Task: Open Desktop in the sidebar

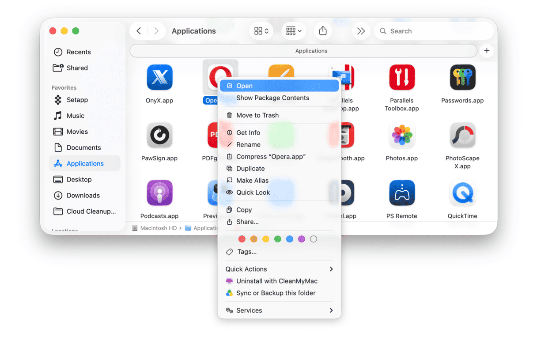Action: click(x=84, y=179)
